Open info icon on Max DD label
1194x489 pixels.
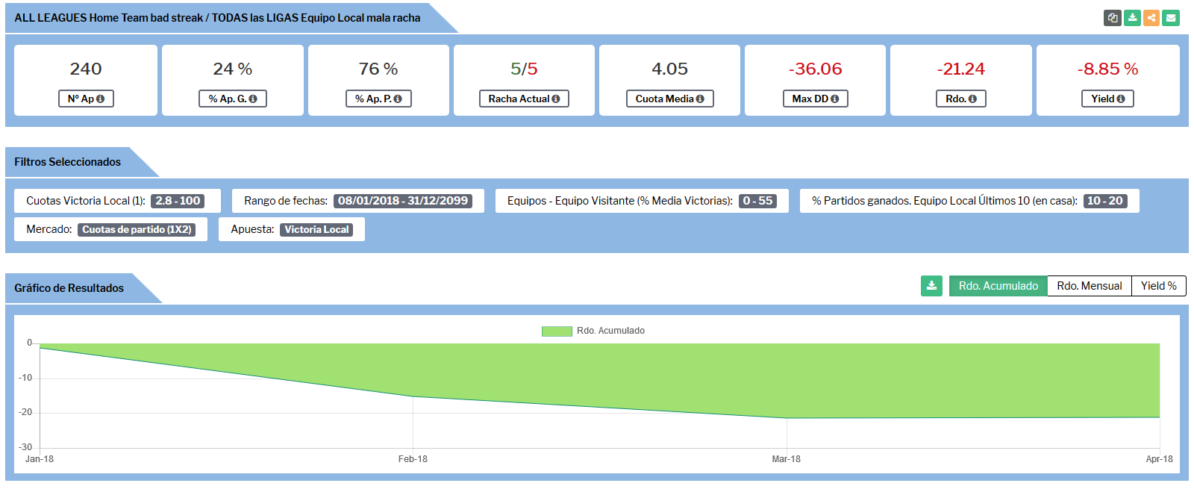click(x=834, y=99)
